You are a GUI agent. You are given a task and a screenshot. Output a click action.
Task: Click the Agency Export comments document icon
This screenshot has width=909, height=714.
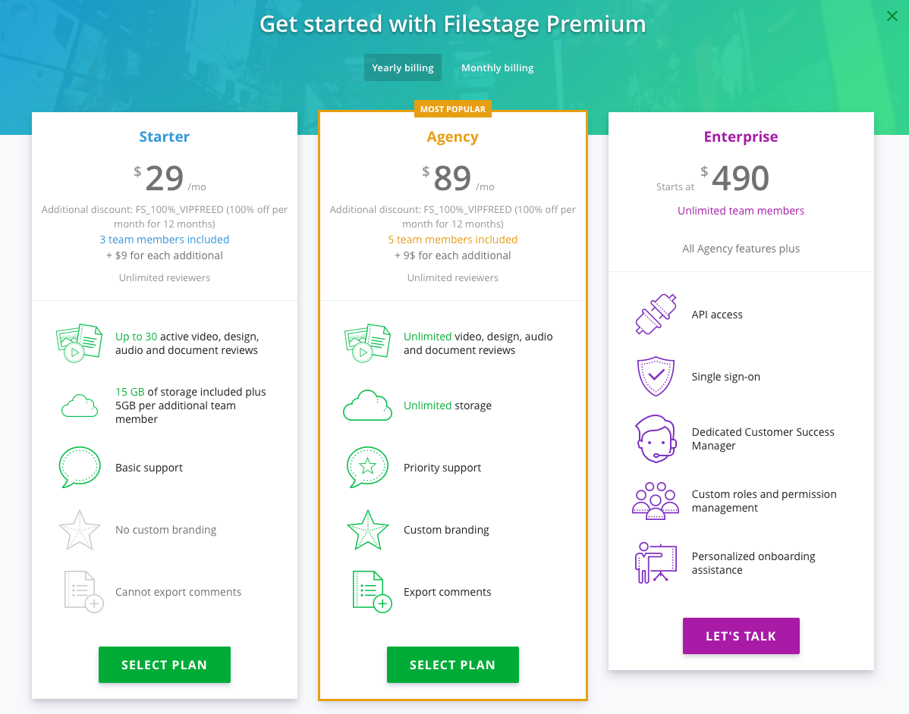click(x=371, y=592)
